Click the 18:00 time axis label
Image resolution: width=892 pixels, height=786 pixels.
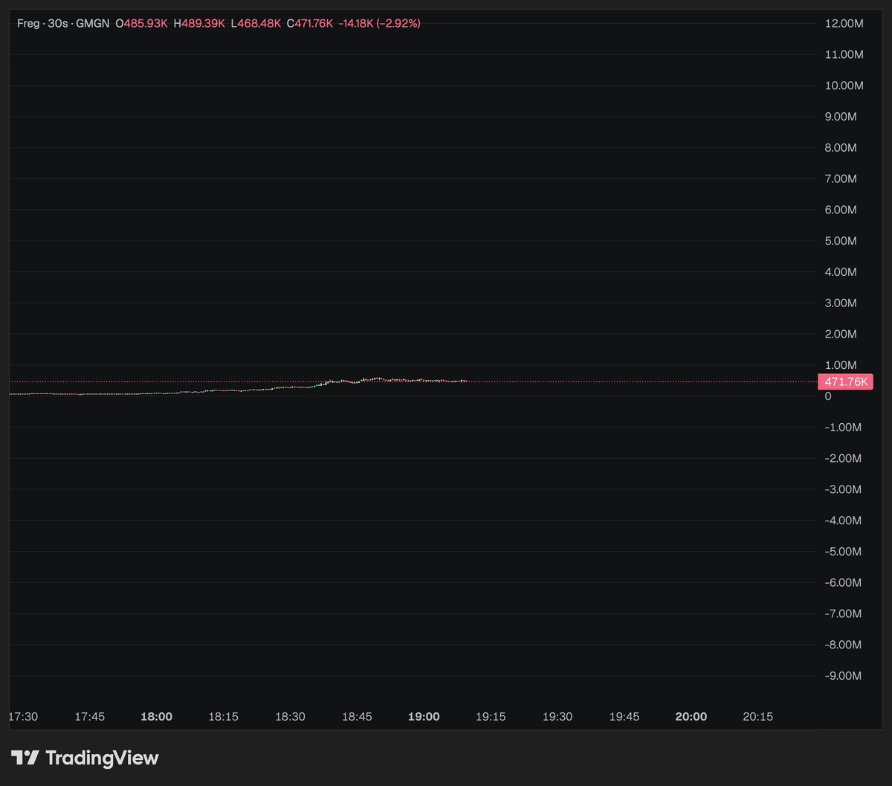[157, 717]
